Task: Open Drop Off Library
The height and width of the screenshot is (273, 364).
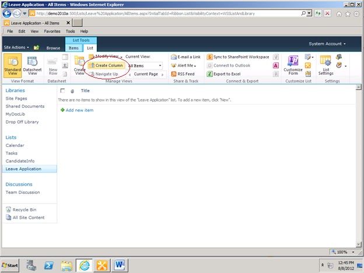Action: click(x=22, y=122)
